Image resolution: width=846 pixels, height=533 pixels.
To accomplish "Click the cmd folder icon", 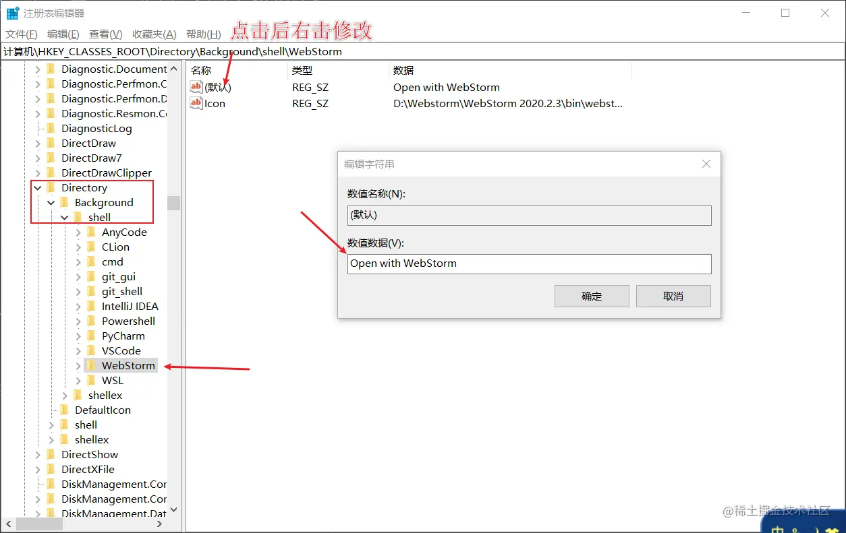I will pyautogui.click(x=92, y=261).
